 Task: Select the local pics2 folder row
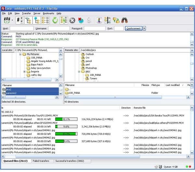click(30, 89)
